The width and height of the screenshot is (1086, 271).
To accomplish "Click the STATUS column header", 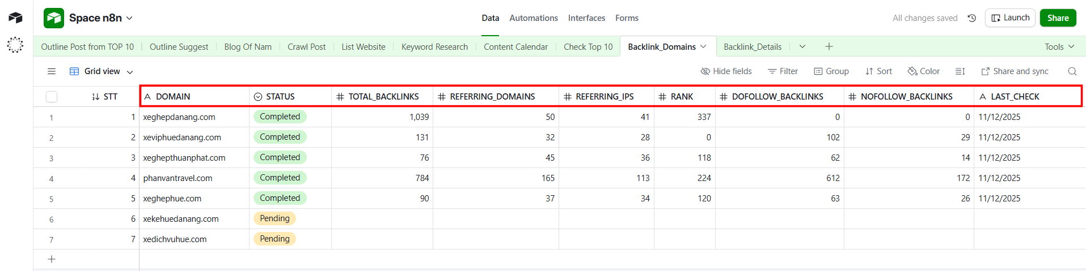I will tap(290, 97).
